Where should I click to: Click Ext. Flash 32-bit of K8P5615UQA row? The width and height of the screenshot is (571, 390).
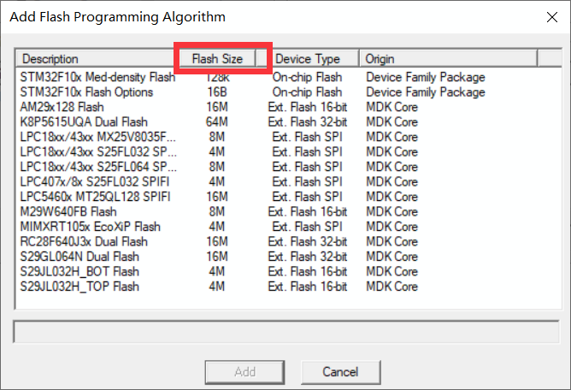click(x=308, y=122)
